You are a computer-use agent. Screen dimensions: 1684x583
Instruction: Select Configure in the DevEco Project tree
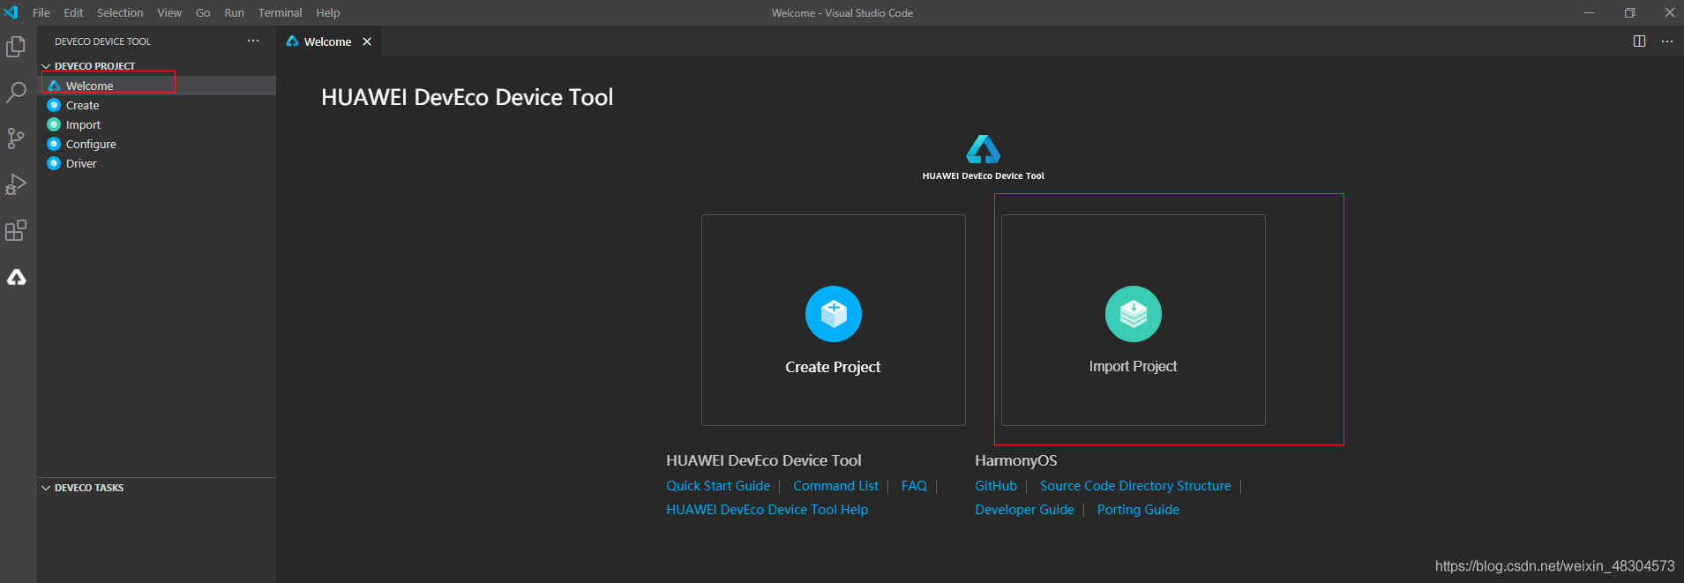(157, 144)
